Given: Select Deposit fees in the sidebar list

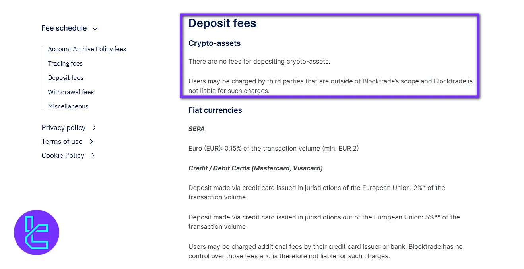Looking at the screenshot, I should [66, 78].
